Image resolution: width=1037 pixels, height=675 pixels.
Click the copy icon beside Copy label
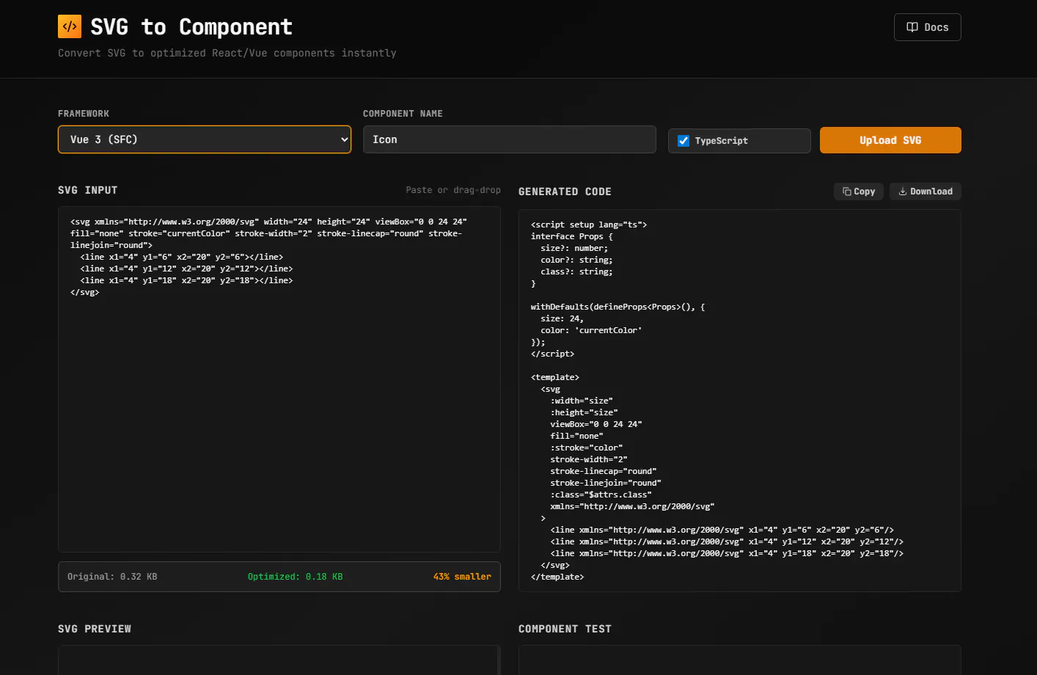pos(847,191)
